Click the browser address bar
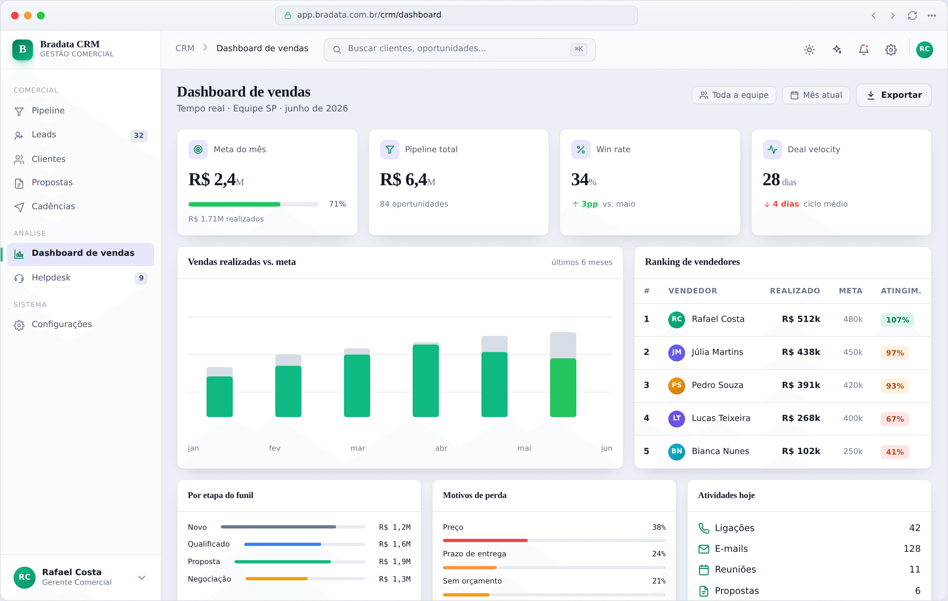 pos(456,15)
